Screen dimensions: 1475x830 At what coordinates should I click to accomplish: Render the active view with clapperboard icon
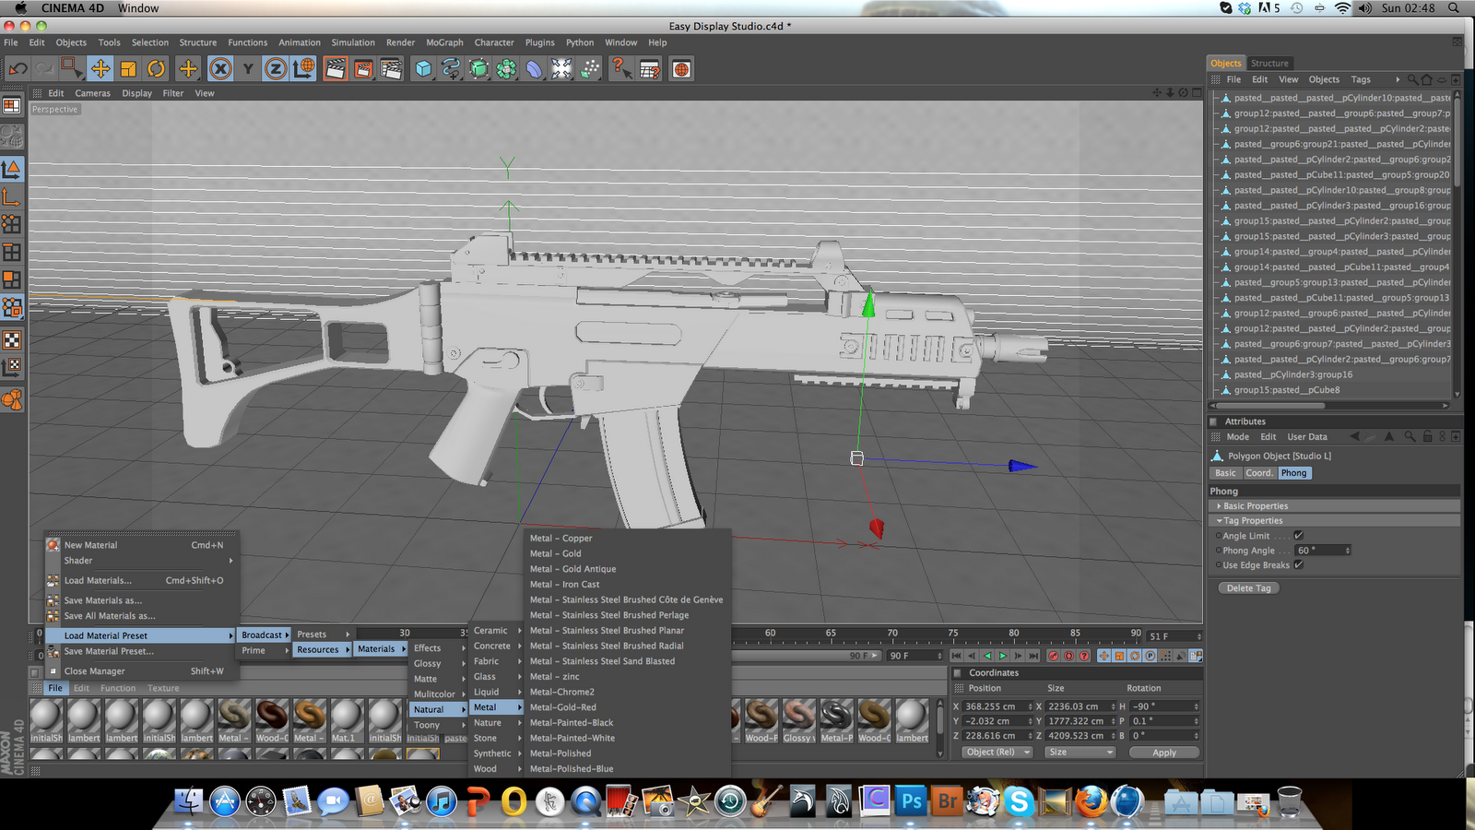point(336,68)
